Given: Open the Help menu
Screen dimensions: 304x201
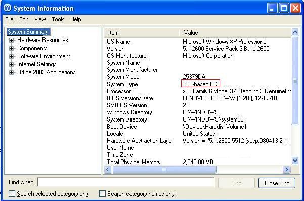Looking at the screenshot, I should [75, 19].
